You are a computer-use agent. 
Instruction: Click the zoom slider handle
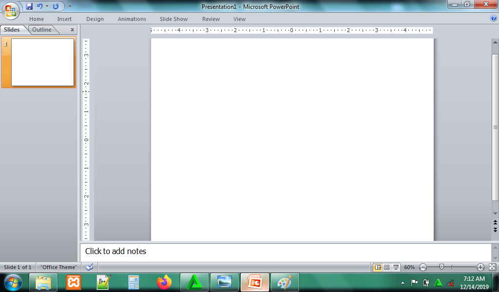click(x=441, y=267)
